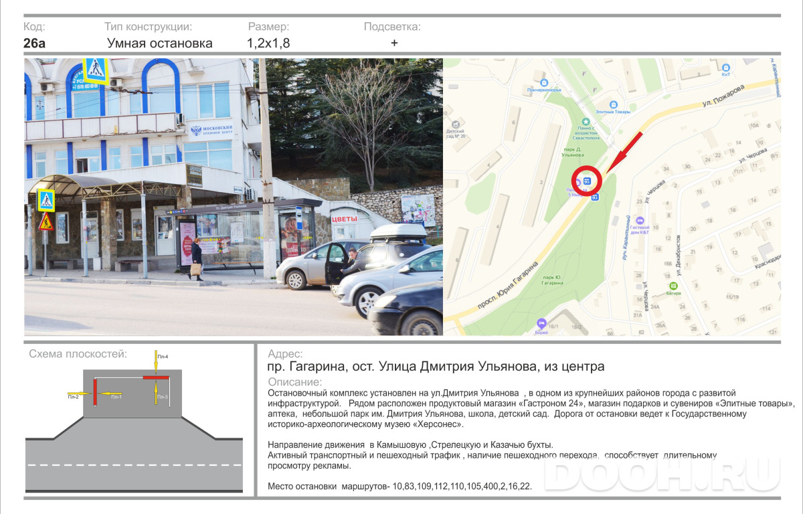Click house number 31А on map

point(637,315)
